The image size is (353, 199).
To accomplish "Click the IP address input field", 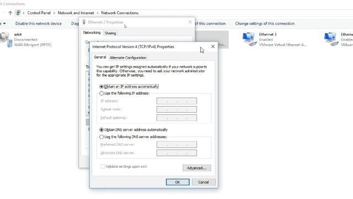I will point(176,101).
